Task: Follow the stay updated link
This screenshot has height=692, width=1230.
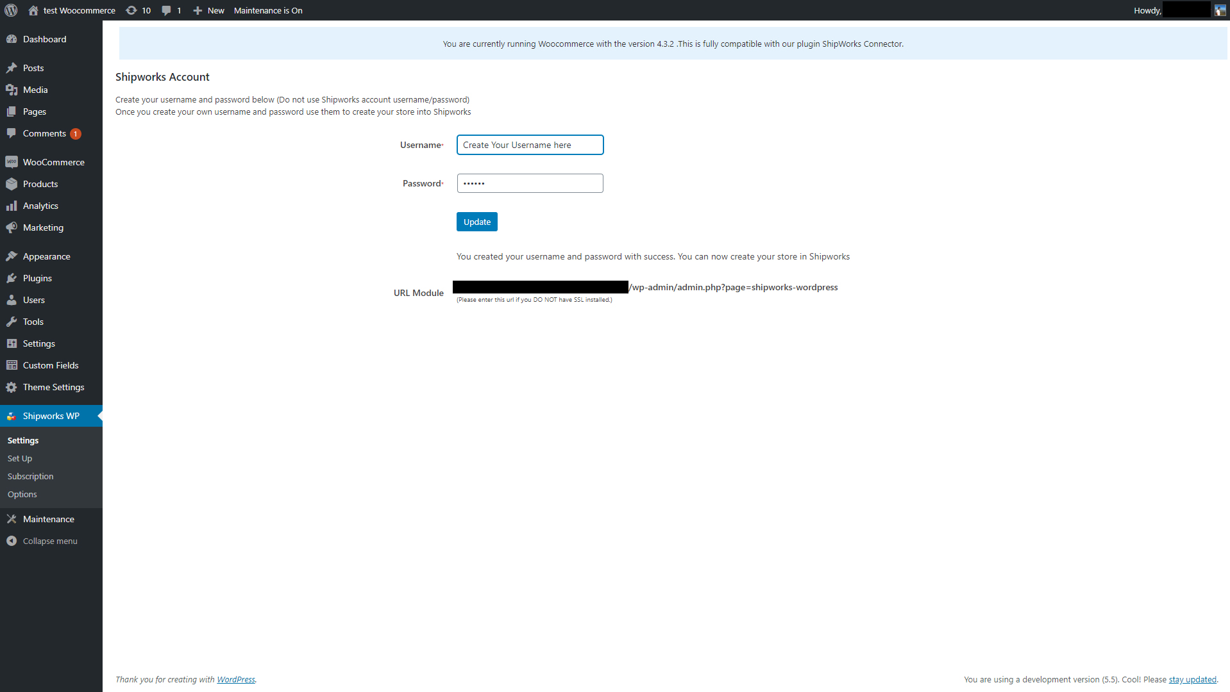Action: tap(1193, 679)
